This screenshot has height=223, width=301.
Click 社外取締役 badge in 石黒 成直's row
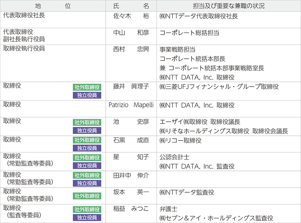coord(87,140)
